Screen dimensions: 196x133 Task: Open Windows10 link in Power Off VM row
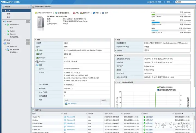(x=71, y=123)
